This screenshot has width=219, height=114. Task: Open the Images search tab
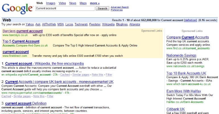point(51,3)
